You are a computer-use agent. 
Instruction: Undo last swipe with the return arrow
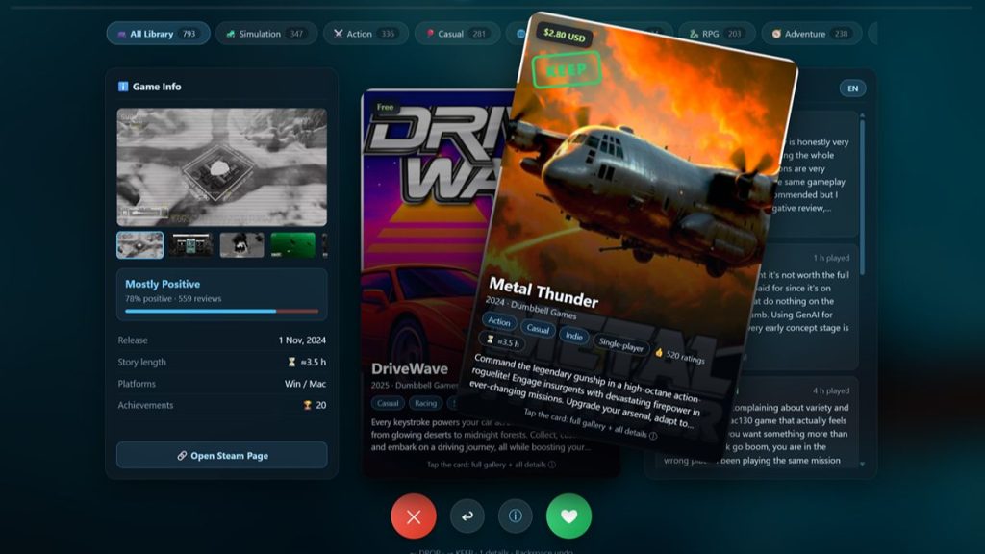467,516
